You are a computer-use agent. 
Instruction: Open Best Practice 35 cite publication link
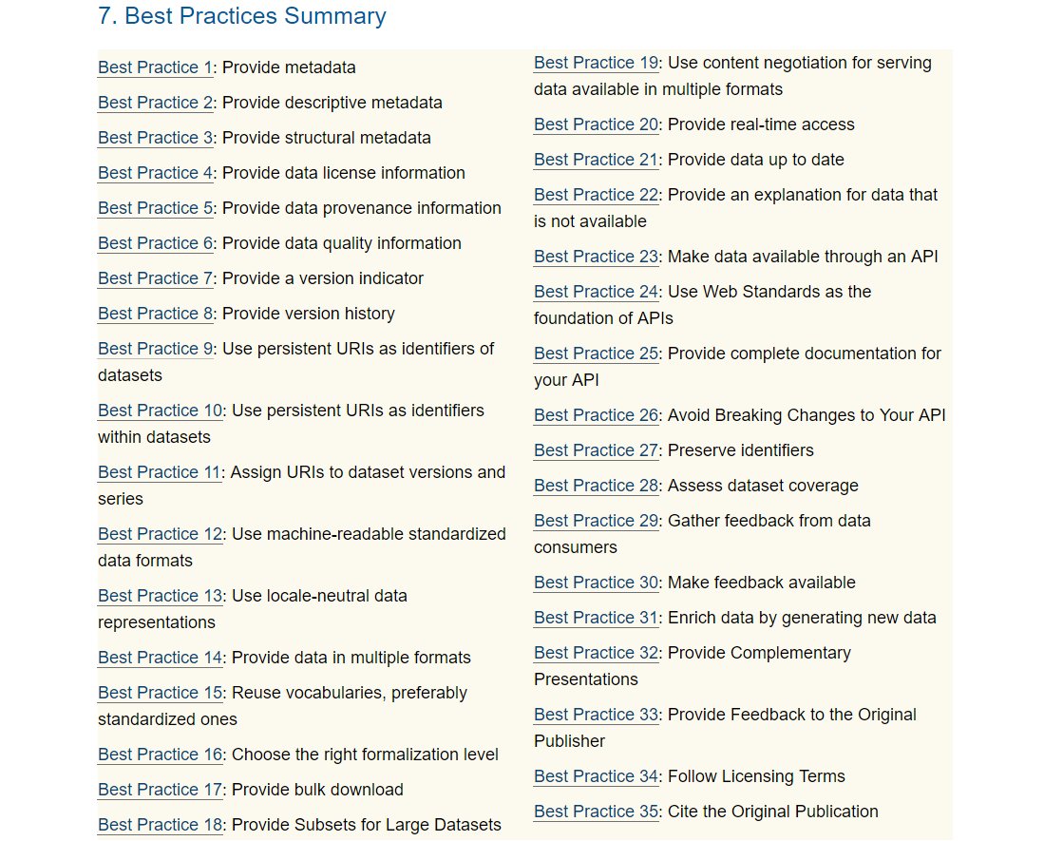(x=596, y=812)
